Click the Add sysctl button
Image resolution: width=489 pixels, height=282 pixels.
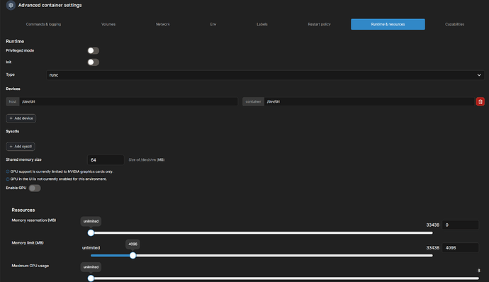coord(21,146)
